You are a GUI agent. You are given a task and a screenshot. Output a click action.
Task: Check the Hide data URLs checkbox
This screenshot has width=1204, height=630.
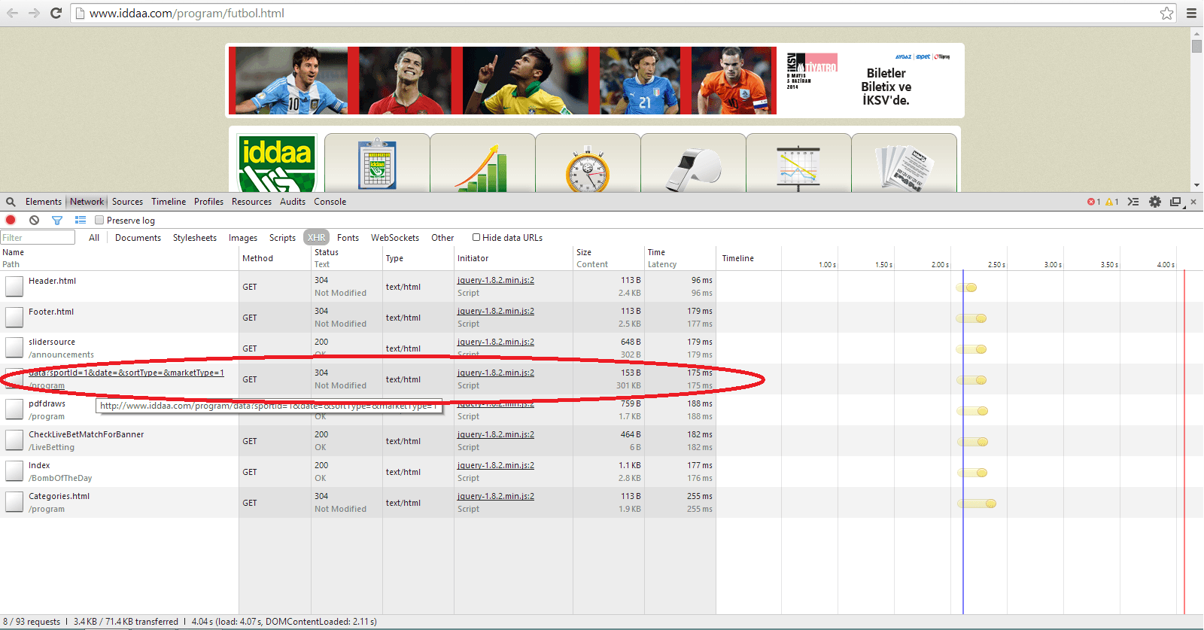[x=476, y=237]
